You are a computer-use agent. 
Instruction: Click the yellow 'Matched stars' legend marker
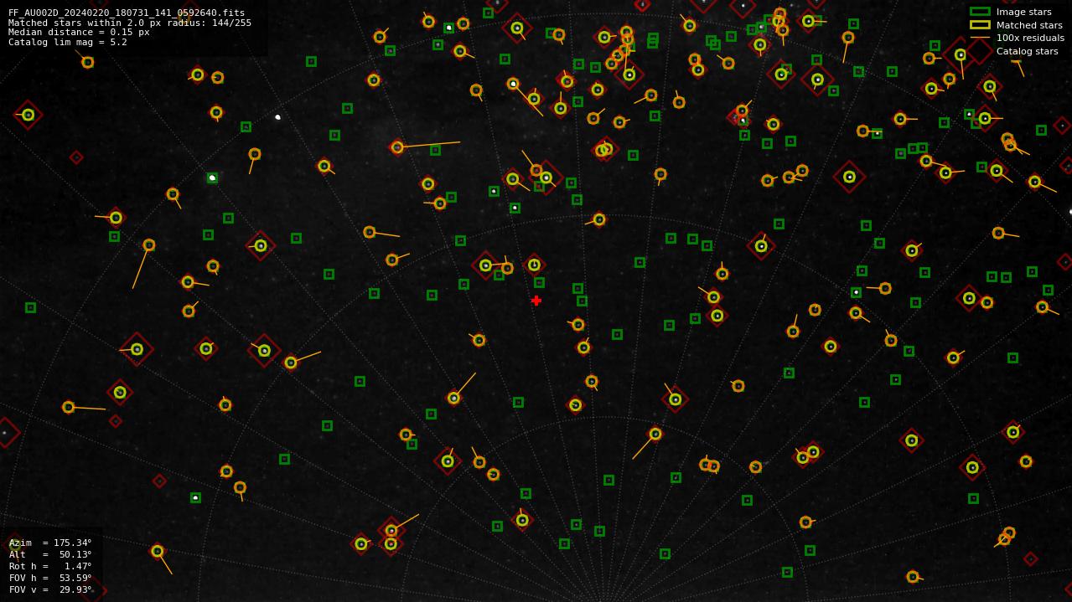click(x=980, y=25)
